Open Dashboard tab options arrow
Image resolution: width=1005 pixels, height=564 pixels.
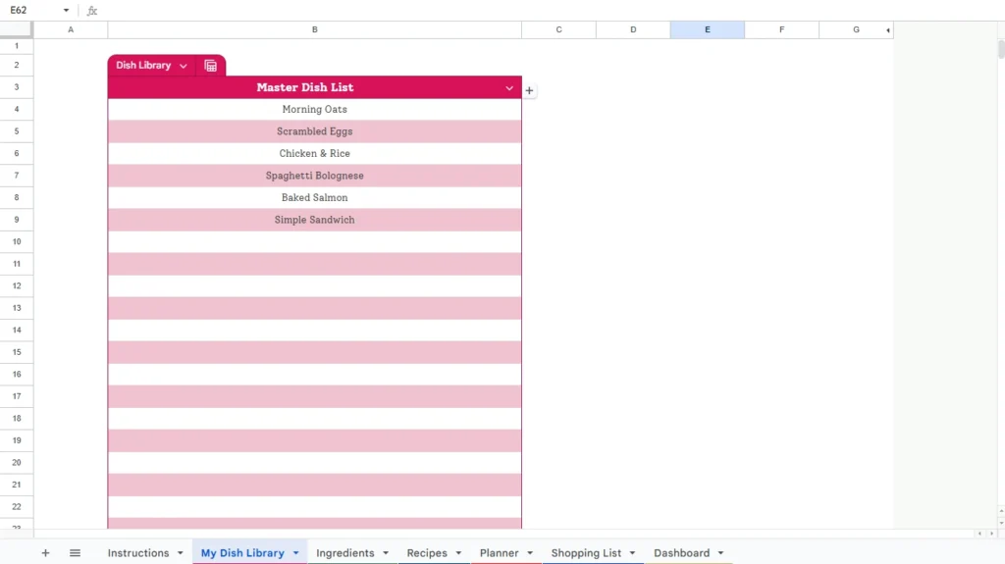[720, 553]
